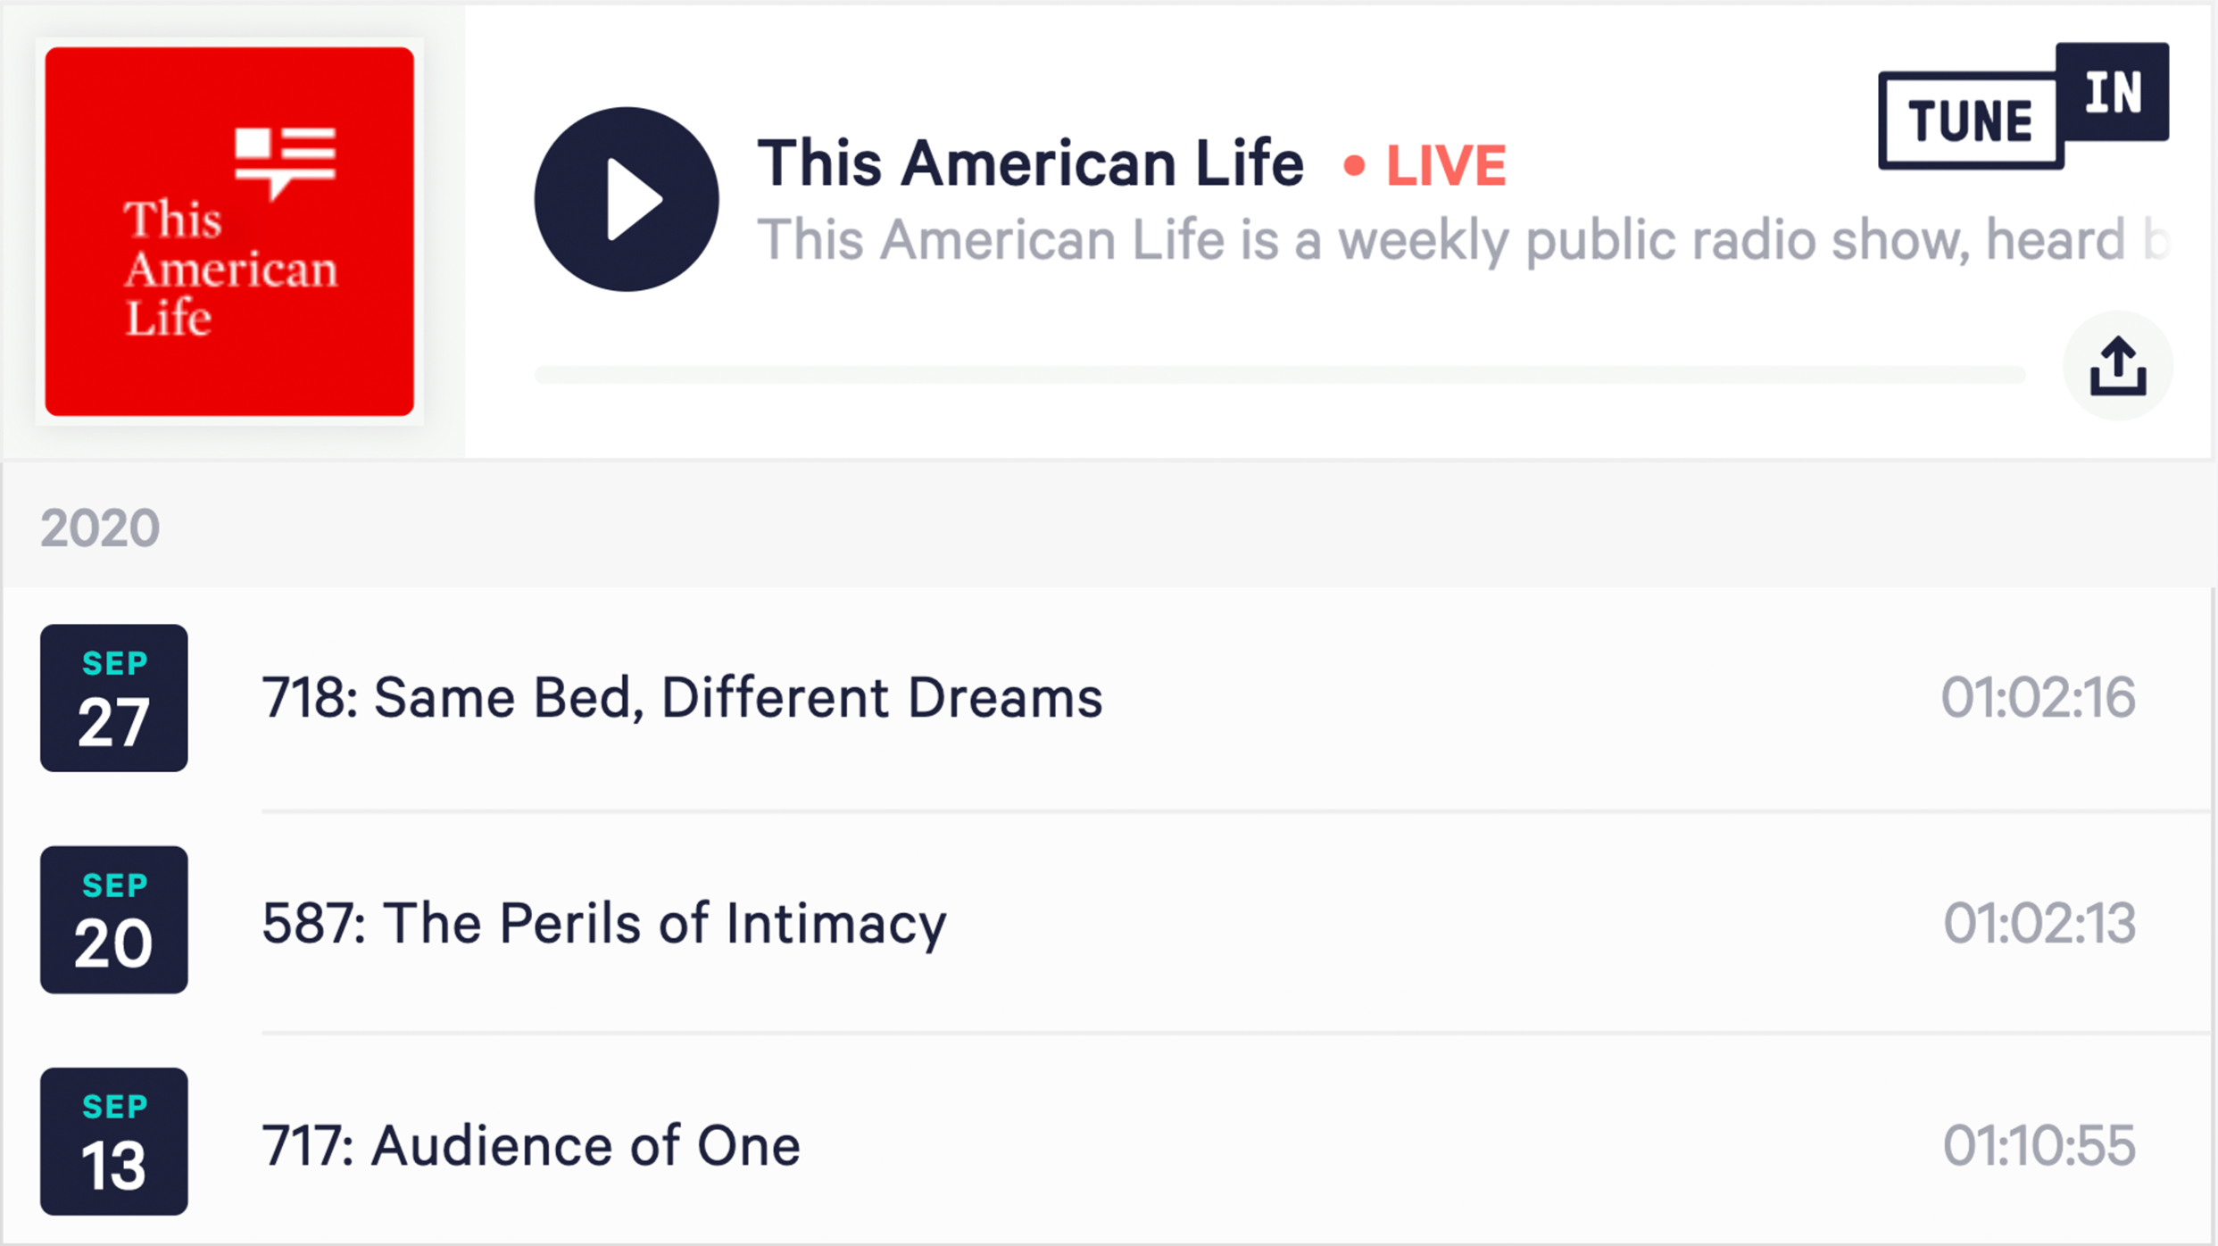2218x1246 pixels.
Task: Click the red LIVE indicator
Action: (x=1425, y=166)
